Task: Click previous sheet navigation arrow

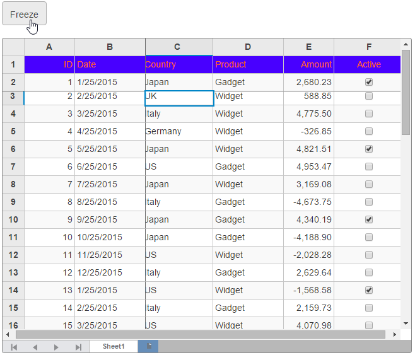Action: (x=35, y=347)
